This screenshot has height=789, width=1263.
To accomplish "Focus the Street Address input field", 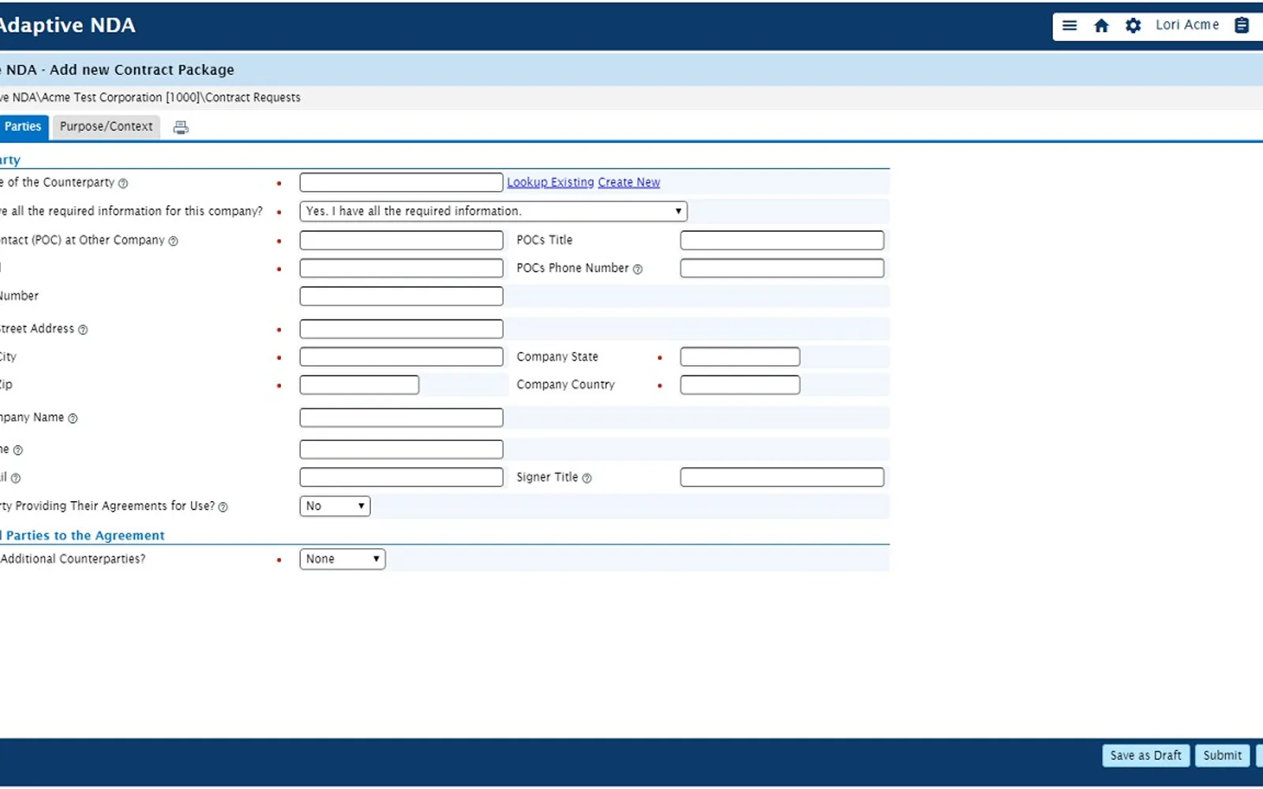I will pos(401,328).
